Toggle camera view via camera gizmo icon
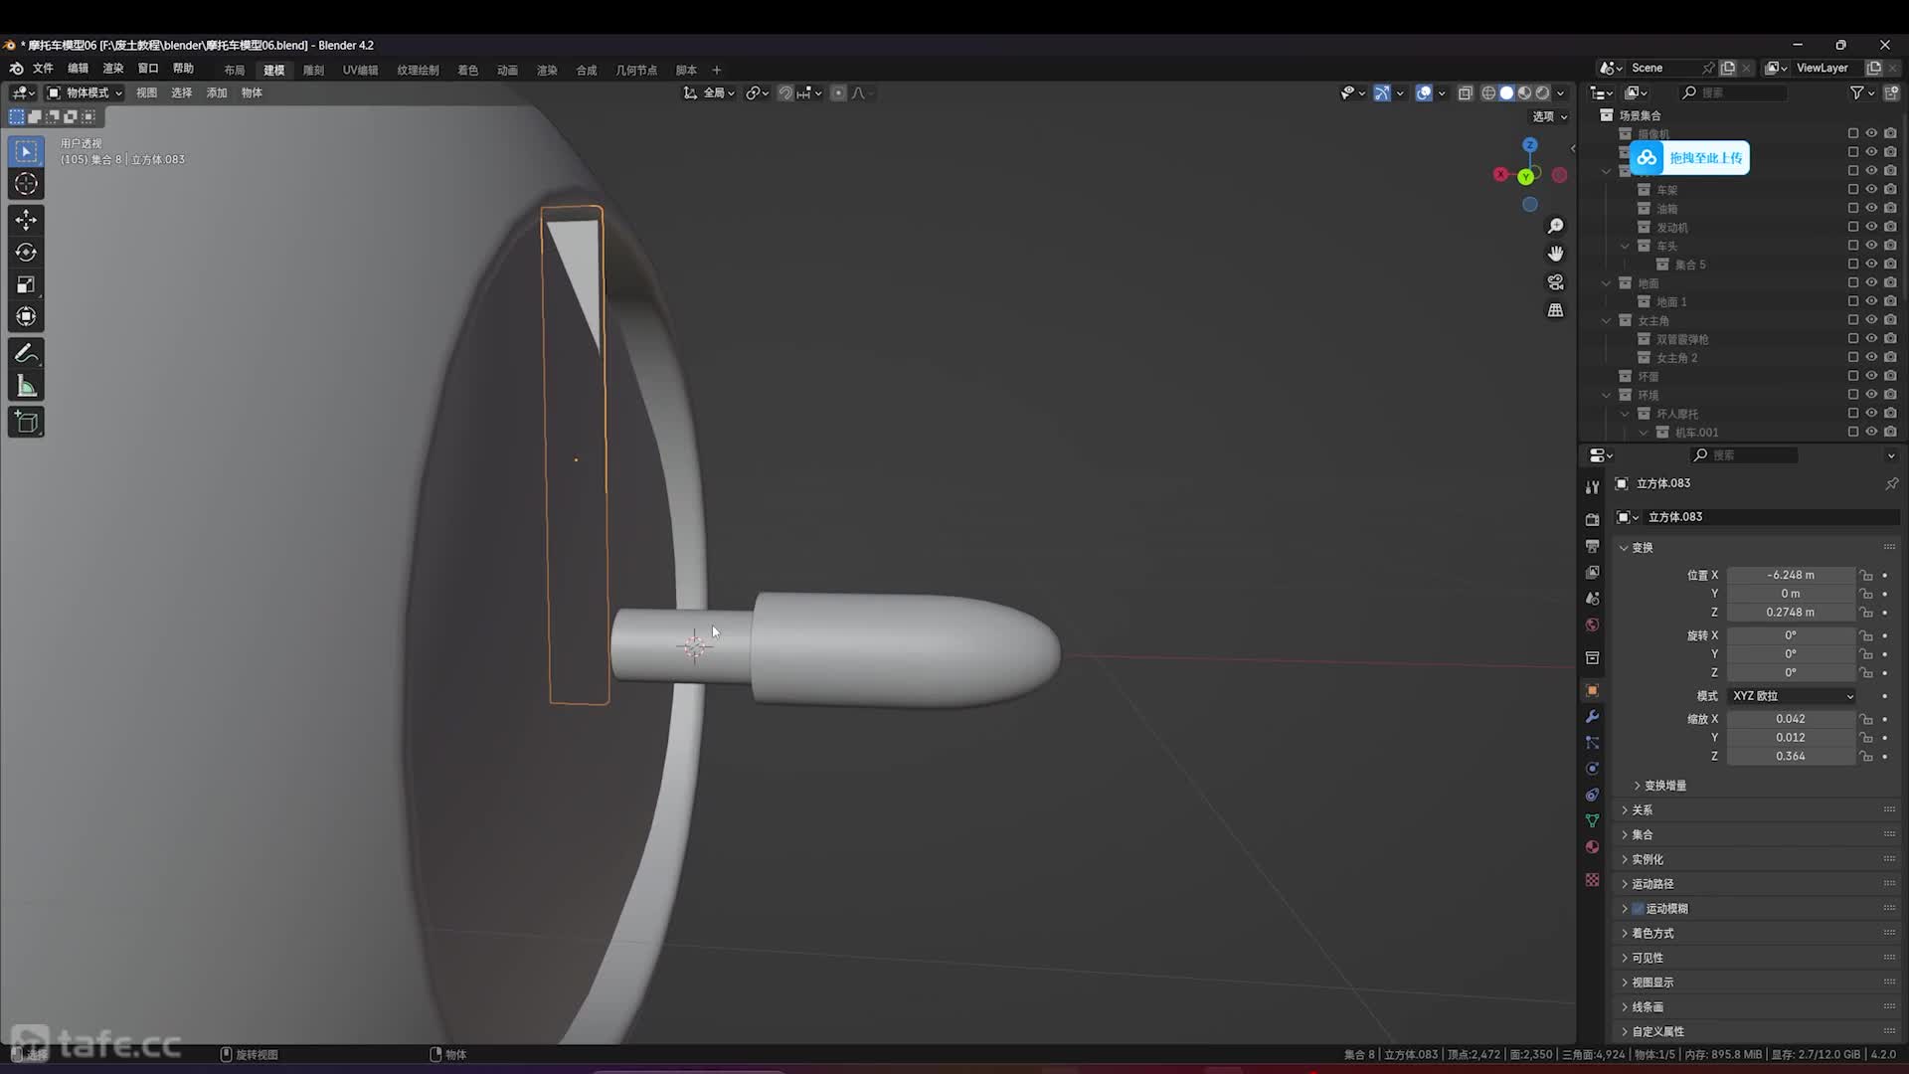The width and height of the screenshot is (1909, 1074). click(1556, 282)
